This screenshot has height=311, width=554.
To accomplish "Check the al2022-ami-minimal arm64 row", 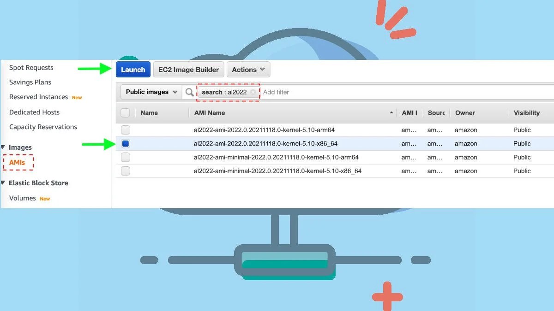I will pyautogui.click(x=125, y=157).
